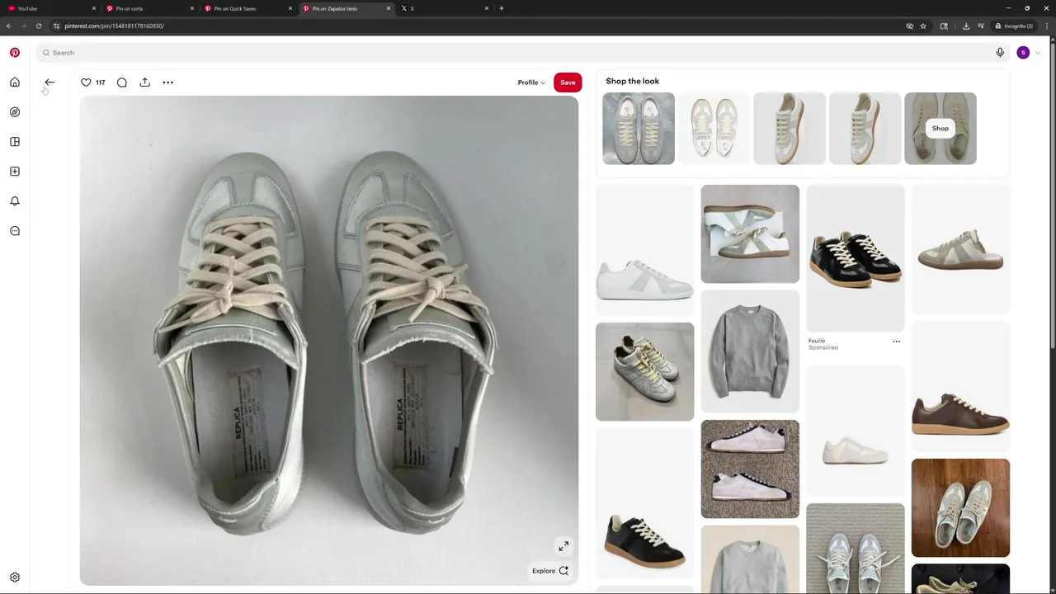1056x594 pixels.
Task: Open a new browser tab
Action: [x=502, y=8]
